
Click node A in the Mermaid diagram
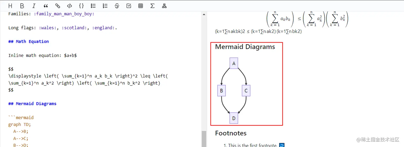tap(234, 63)
